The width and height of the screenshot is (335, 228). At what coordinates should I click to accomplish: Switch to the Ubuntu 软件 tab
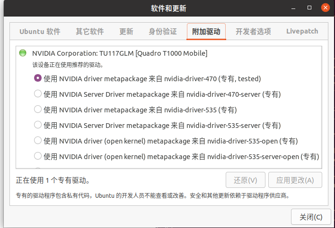pos(40,32)
